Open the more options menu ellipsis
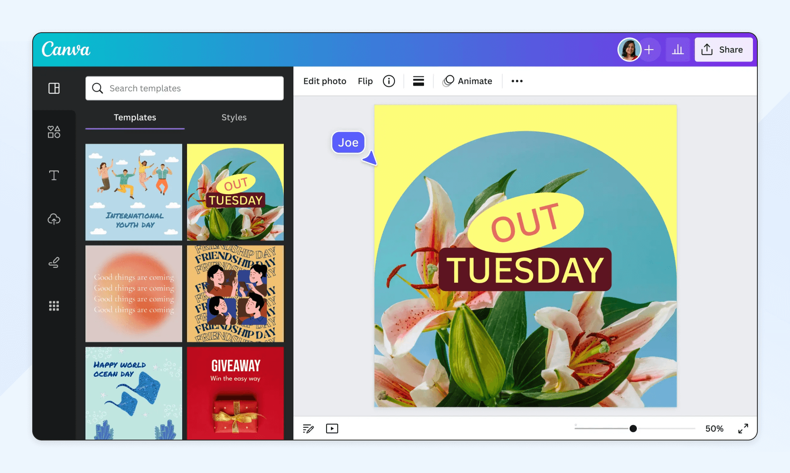 [x=517, y=81]
